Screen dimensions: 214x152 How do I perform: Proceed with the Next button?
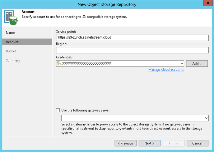149,143
